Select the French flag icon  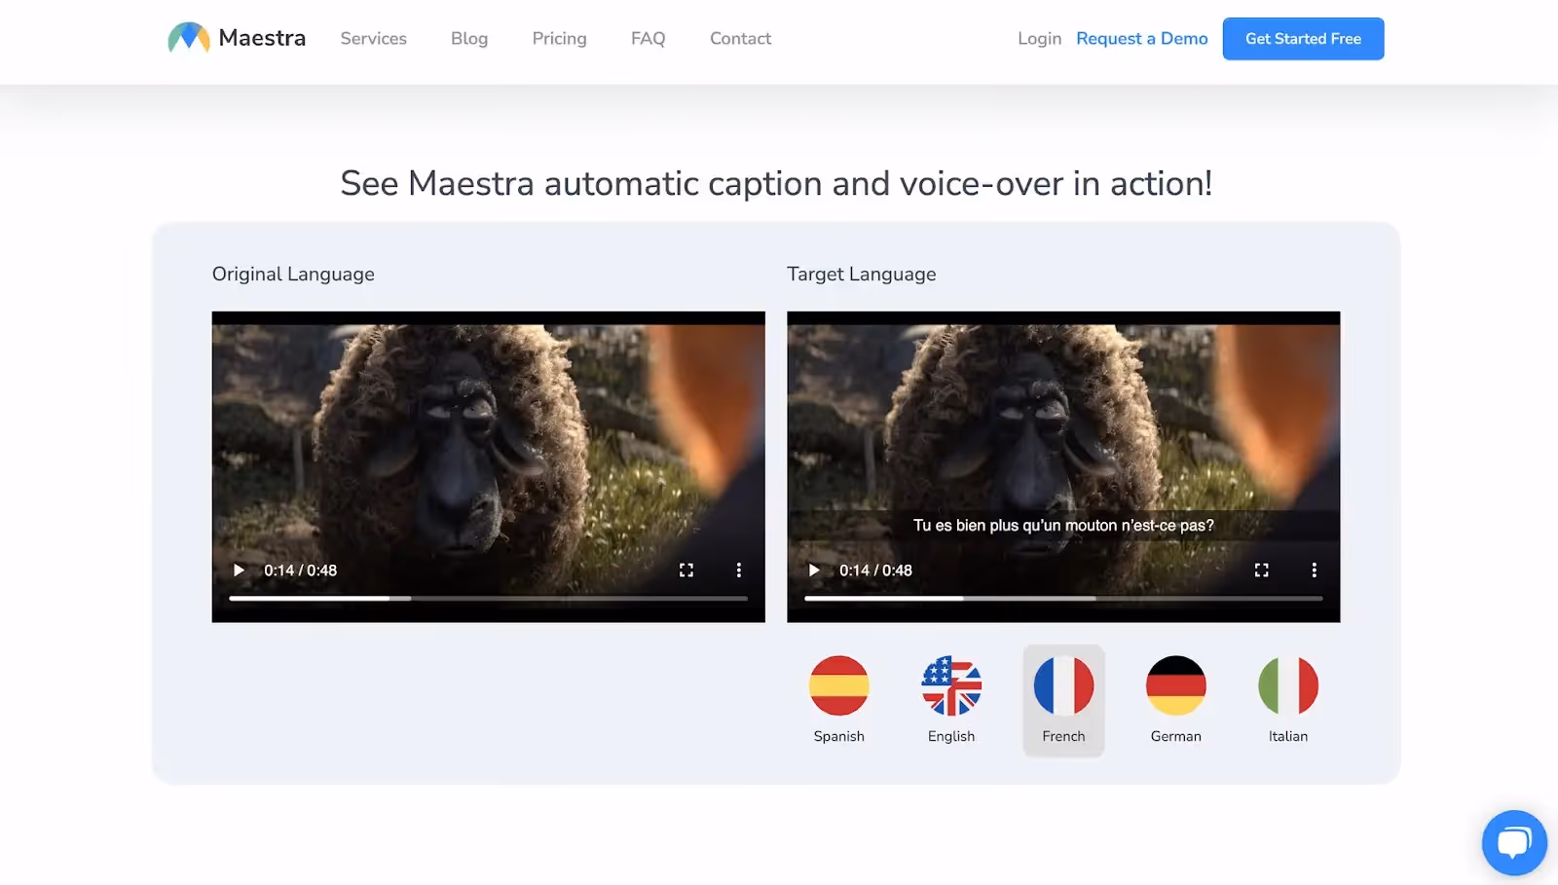coord(1063,685)
